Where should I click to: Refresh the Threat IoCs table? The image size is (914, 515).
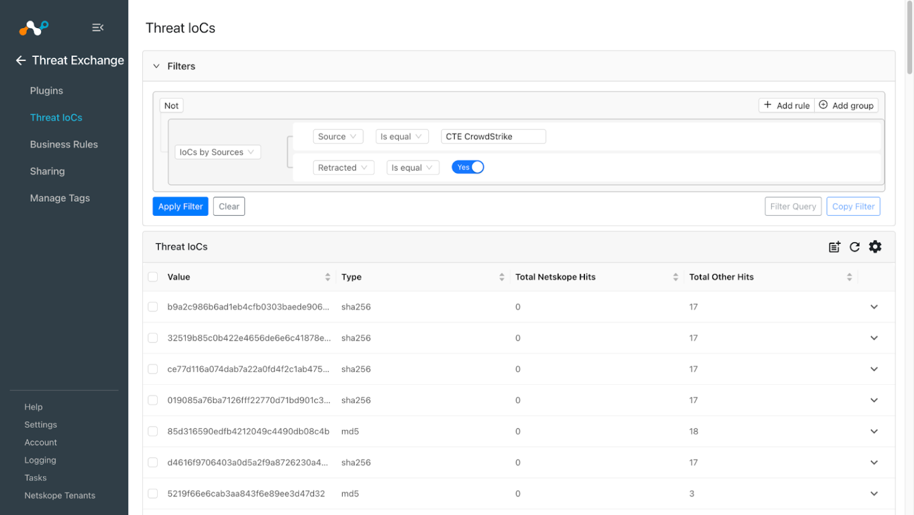tap(854, 247)
